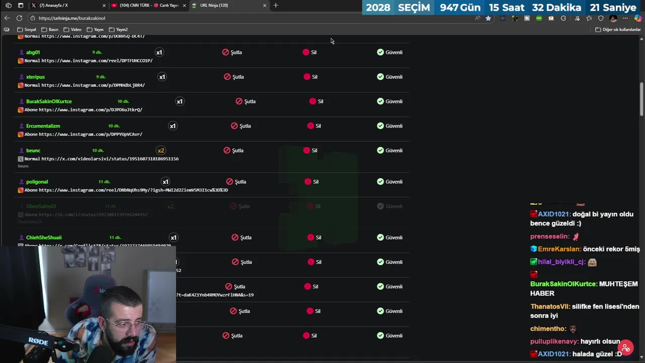Mark BurakSakinOlKurtce as Güvenli
This screenshot has width=645, height=363.
390,101
